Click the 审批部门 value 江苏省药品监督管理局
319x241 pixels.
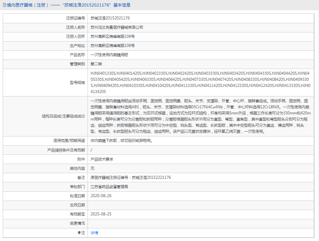tap(109, 186)
